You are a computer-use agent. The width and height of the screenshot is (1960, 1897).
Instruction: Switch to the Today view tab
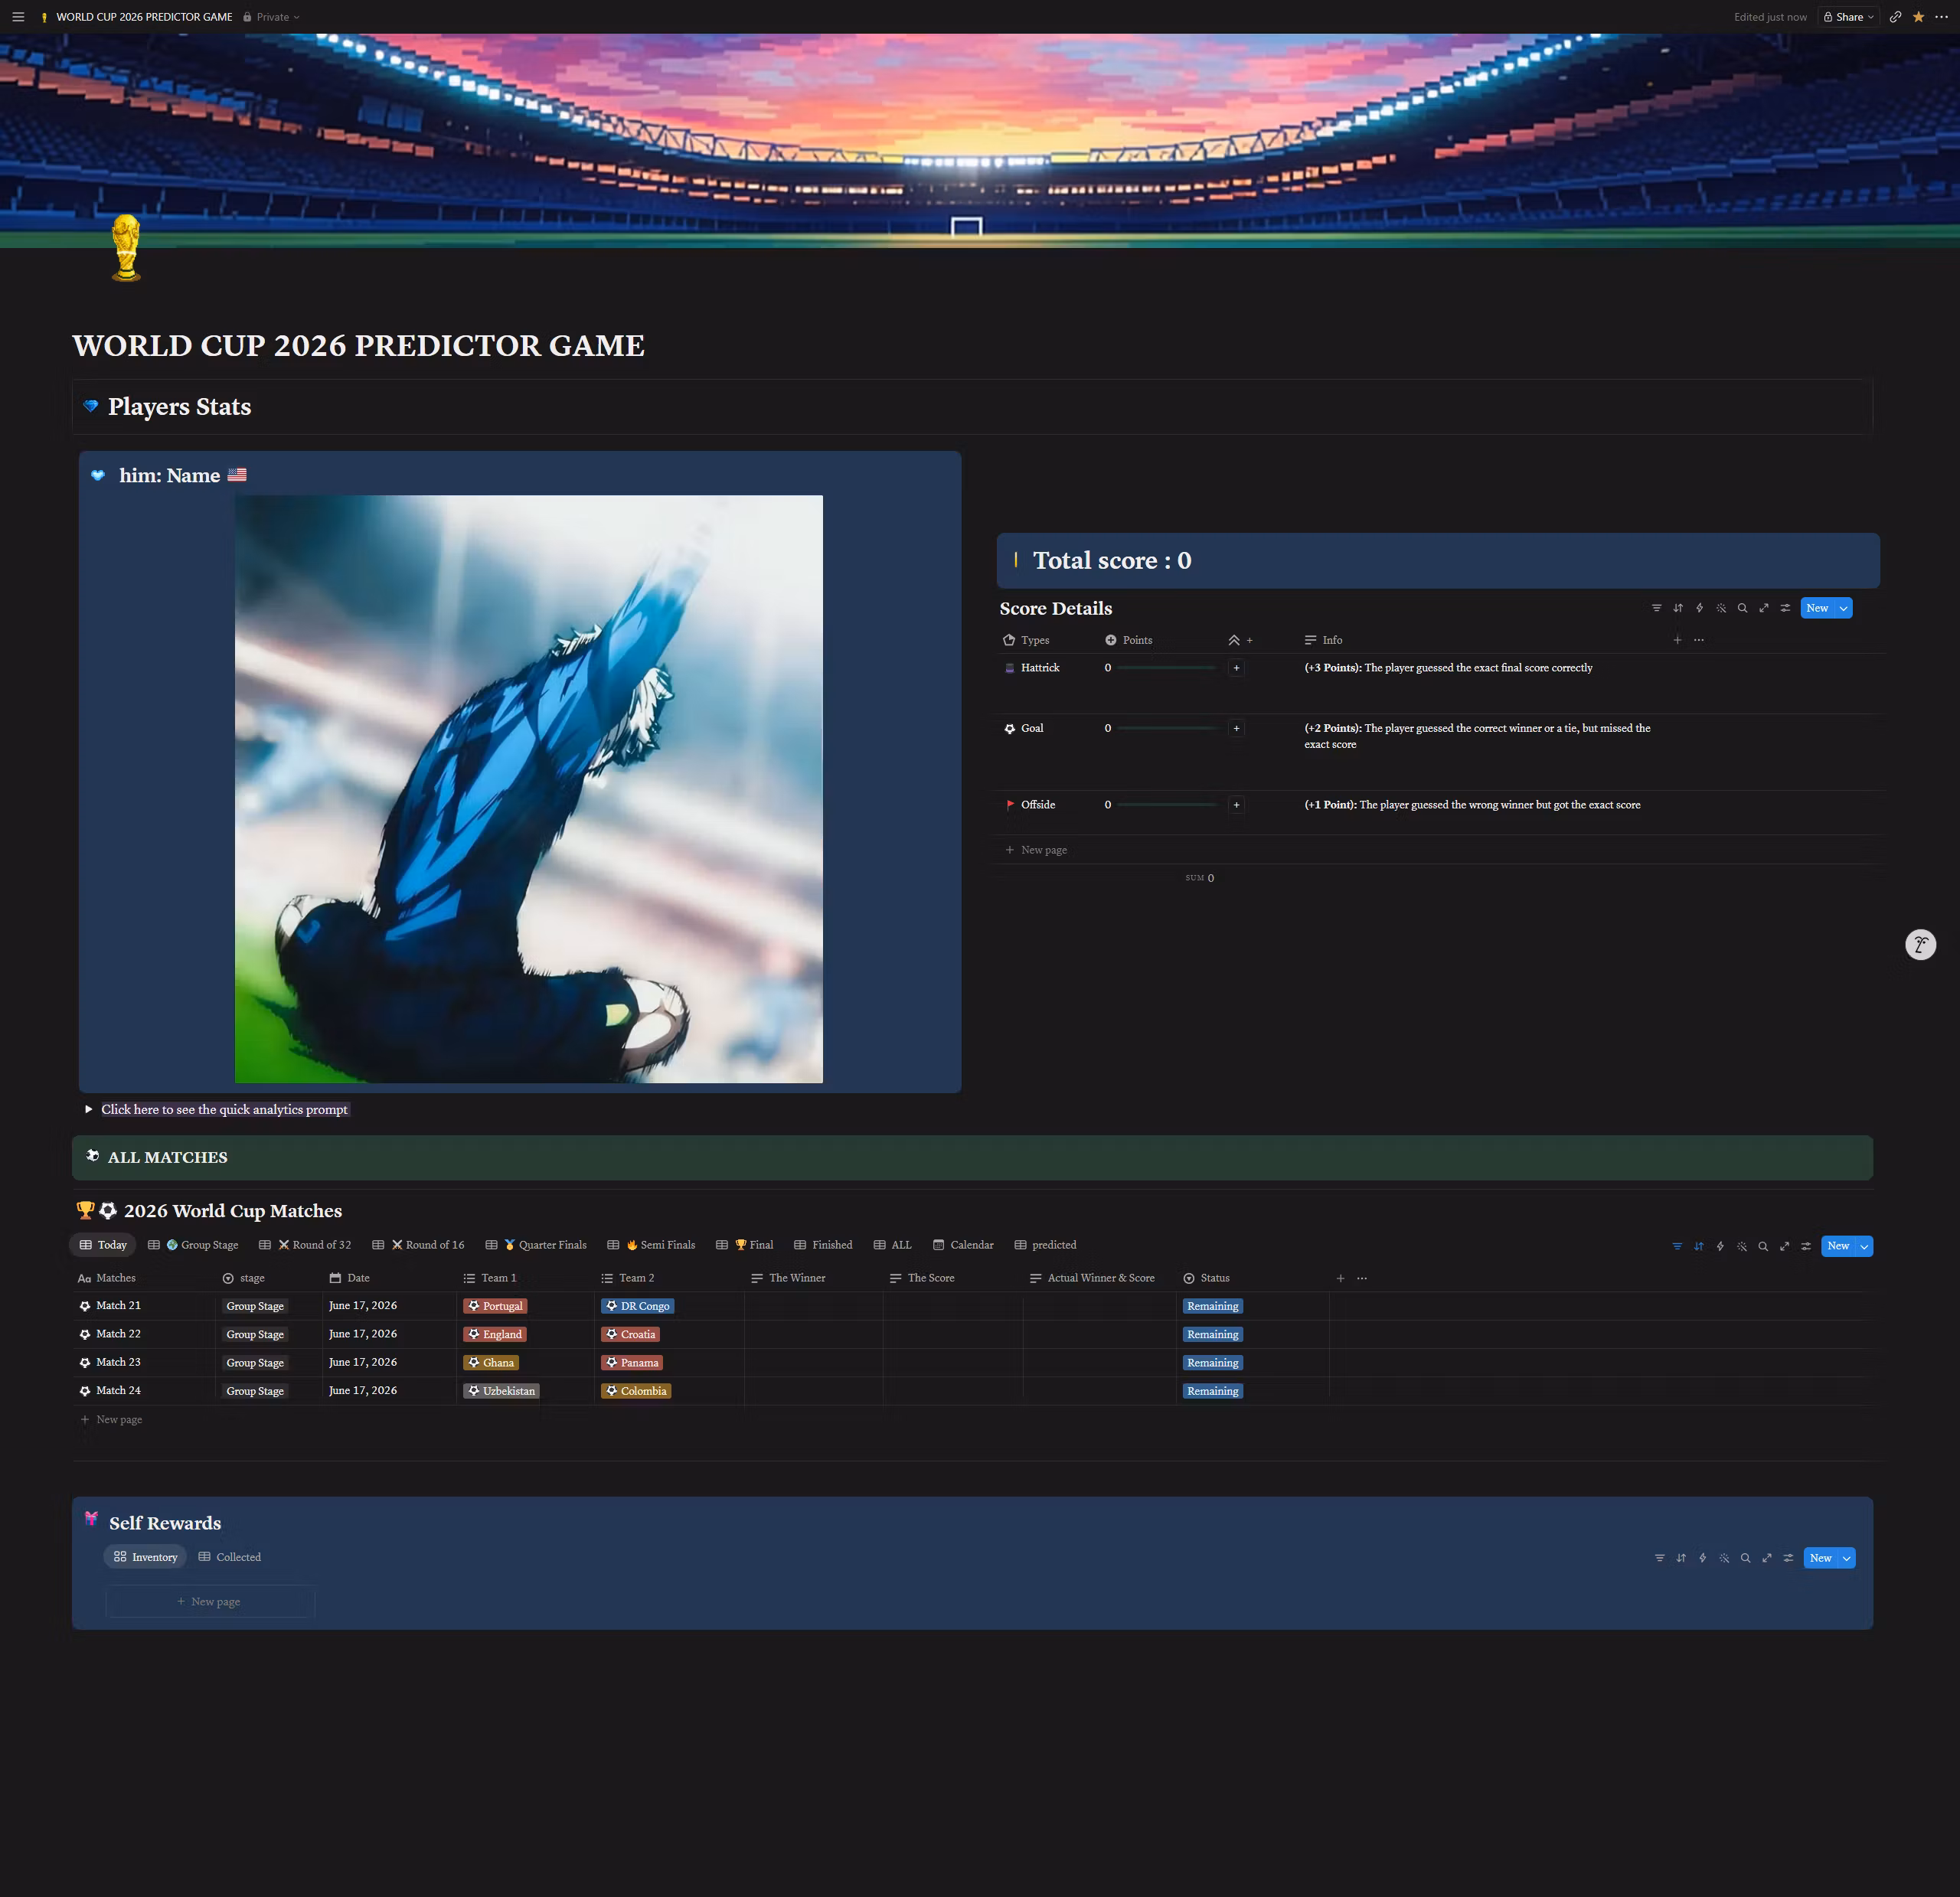103,1245
